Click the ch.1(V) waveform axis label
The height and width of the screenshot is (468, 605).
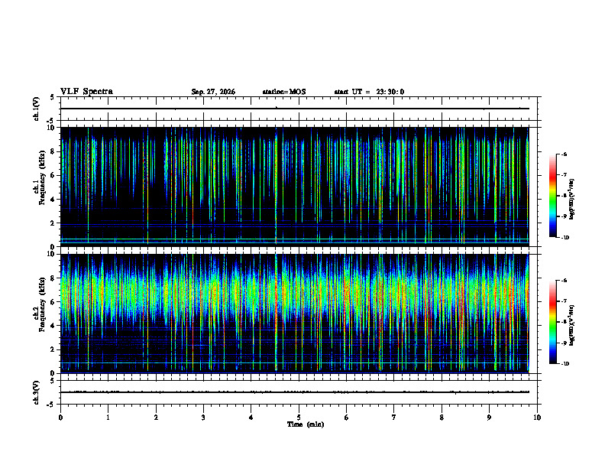point(36,109)
